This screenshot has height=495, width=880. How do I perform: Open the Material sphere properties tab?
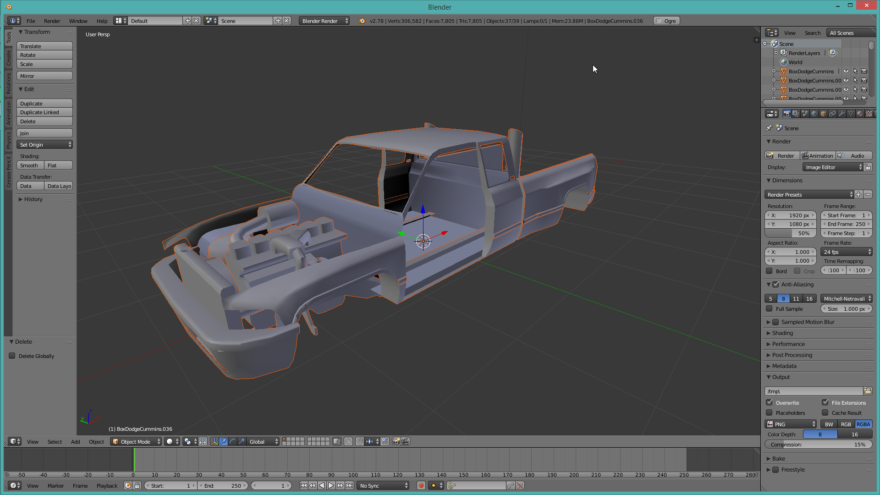(x=860, y=114)
